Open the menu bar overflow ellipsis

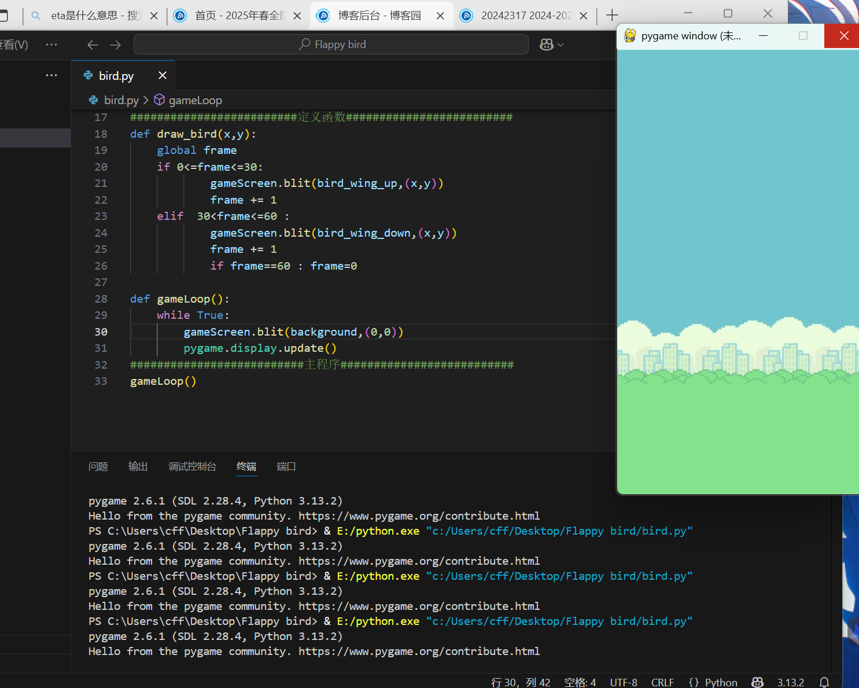pos(51,45)
